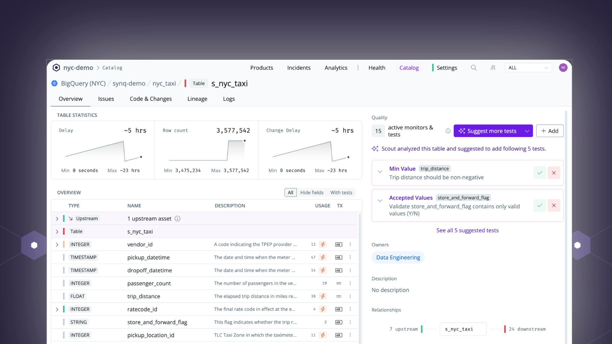Open the Incidents menu item
Viewport: 612px width, 344px height.
(299, 68)
